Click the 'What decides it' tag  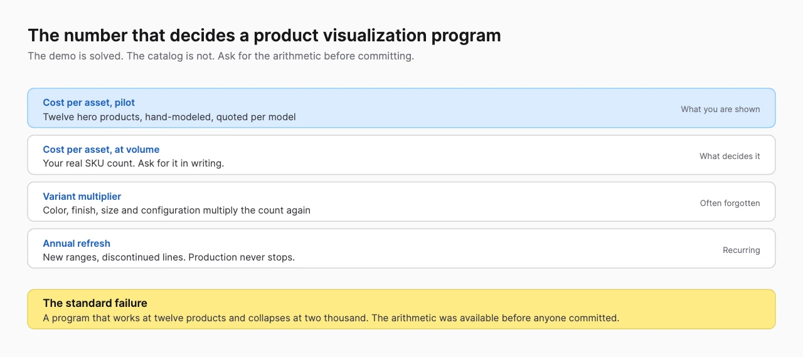[730, 157]
